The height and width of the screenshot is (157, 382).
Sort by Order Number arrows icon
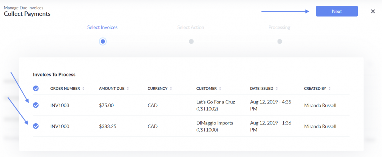pyautogui.click(x=83, y=89)
